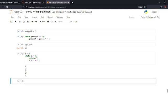Select the while product <= 50 cell
This screenshot has width=168, height=94.
point(90,38)
